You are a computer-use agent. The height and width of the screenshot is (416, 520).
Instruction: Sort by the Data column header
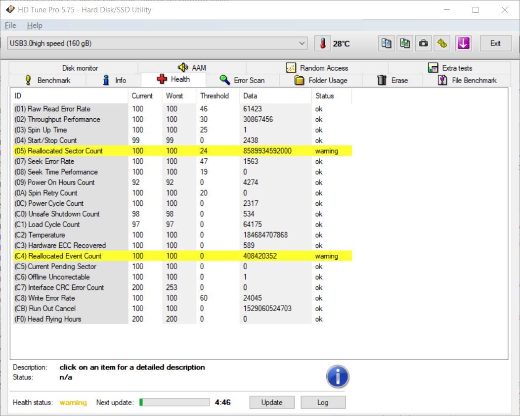tap(275, 96)
